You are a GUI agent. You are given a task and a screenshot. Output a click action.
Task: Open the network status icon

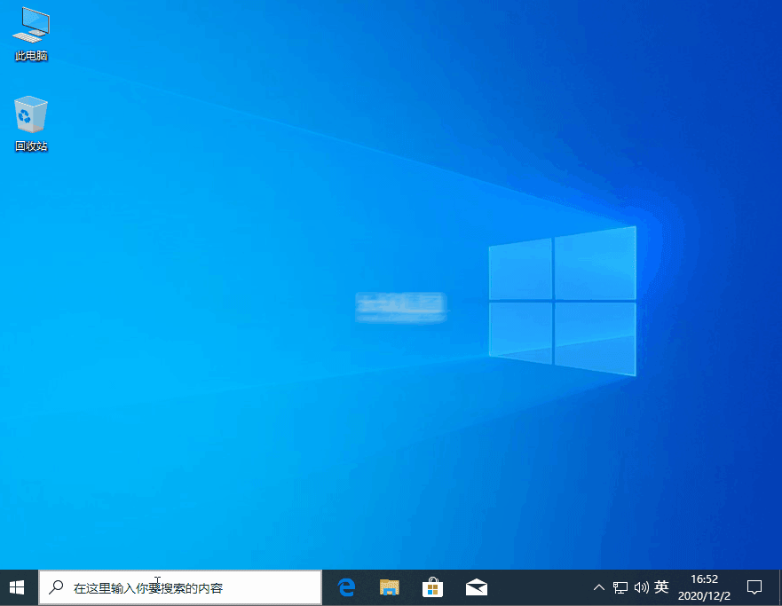(x=620, y=587)
